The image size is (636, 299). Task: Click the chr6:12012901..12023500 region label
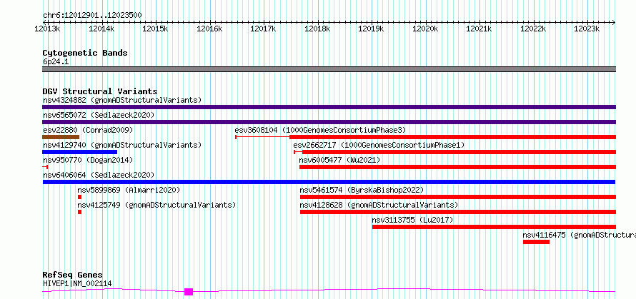(x=92, y=15)
